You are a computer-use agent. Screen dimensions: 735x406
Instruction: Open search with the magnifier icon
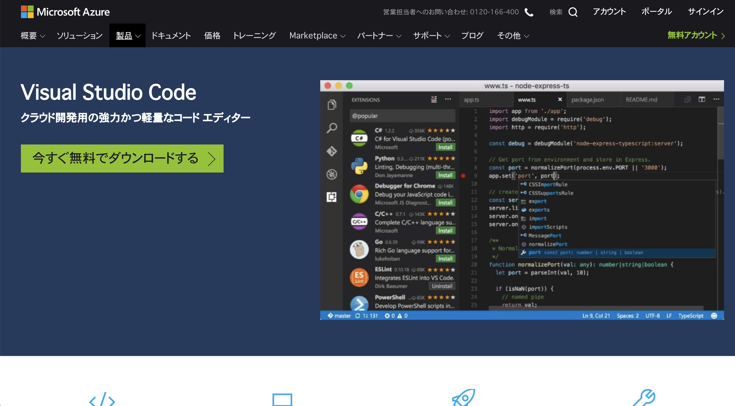(573, 12)
